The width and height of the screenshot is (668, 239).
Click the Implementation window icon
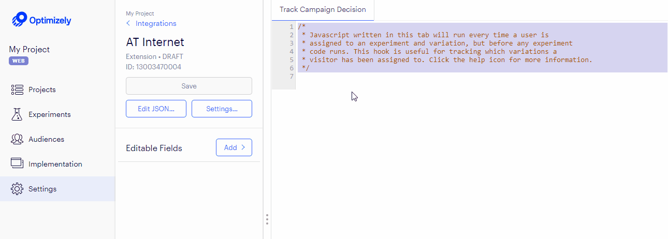(17, 163)
